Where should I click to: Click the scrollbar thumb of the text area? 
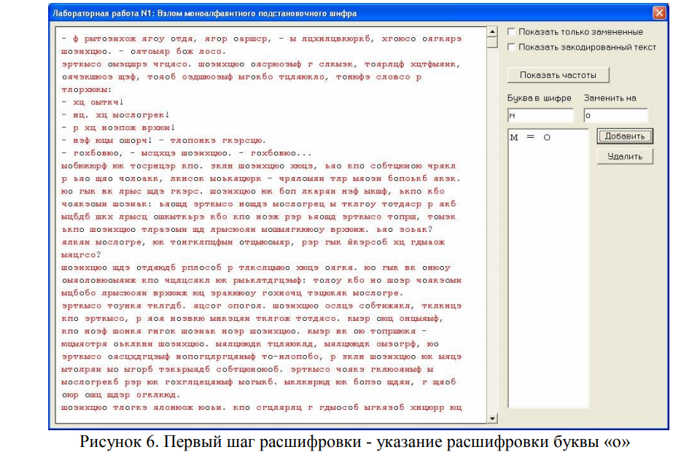click(x=492, y=43)
